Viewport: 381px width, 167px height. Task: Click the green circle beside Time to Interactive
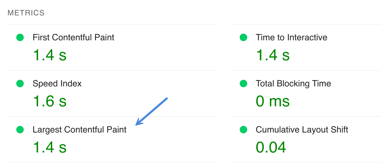pos(243,37)
